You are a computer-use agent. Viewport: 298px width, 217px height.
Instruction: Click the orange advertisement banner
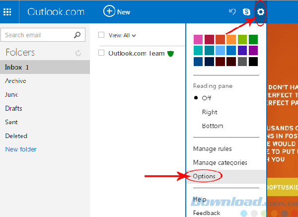tap(283, 120)
